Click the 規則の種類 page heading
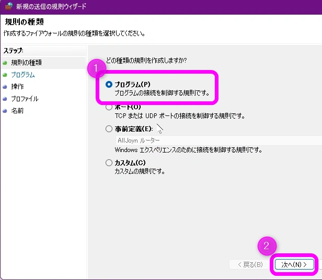This screenshot has height=280, width=322. [24, 22]
